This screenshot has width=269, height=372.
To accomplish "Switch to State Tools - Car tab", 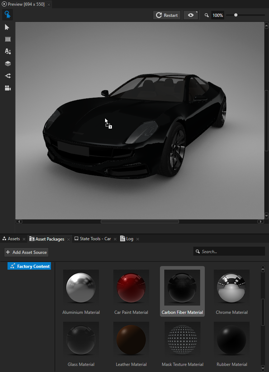I will 93,239.
